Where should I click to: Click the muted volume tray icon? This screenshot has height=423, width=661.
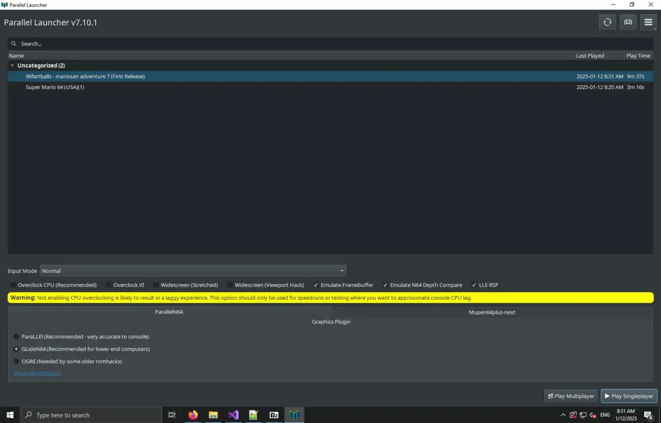tap(593, 415)
